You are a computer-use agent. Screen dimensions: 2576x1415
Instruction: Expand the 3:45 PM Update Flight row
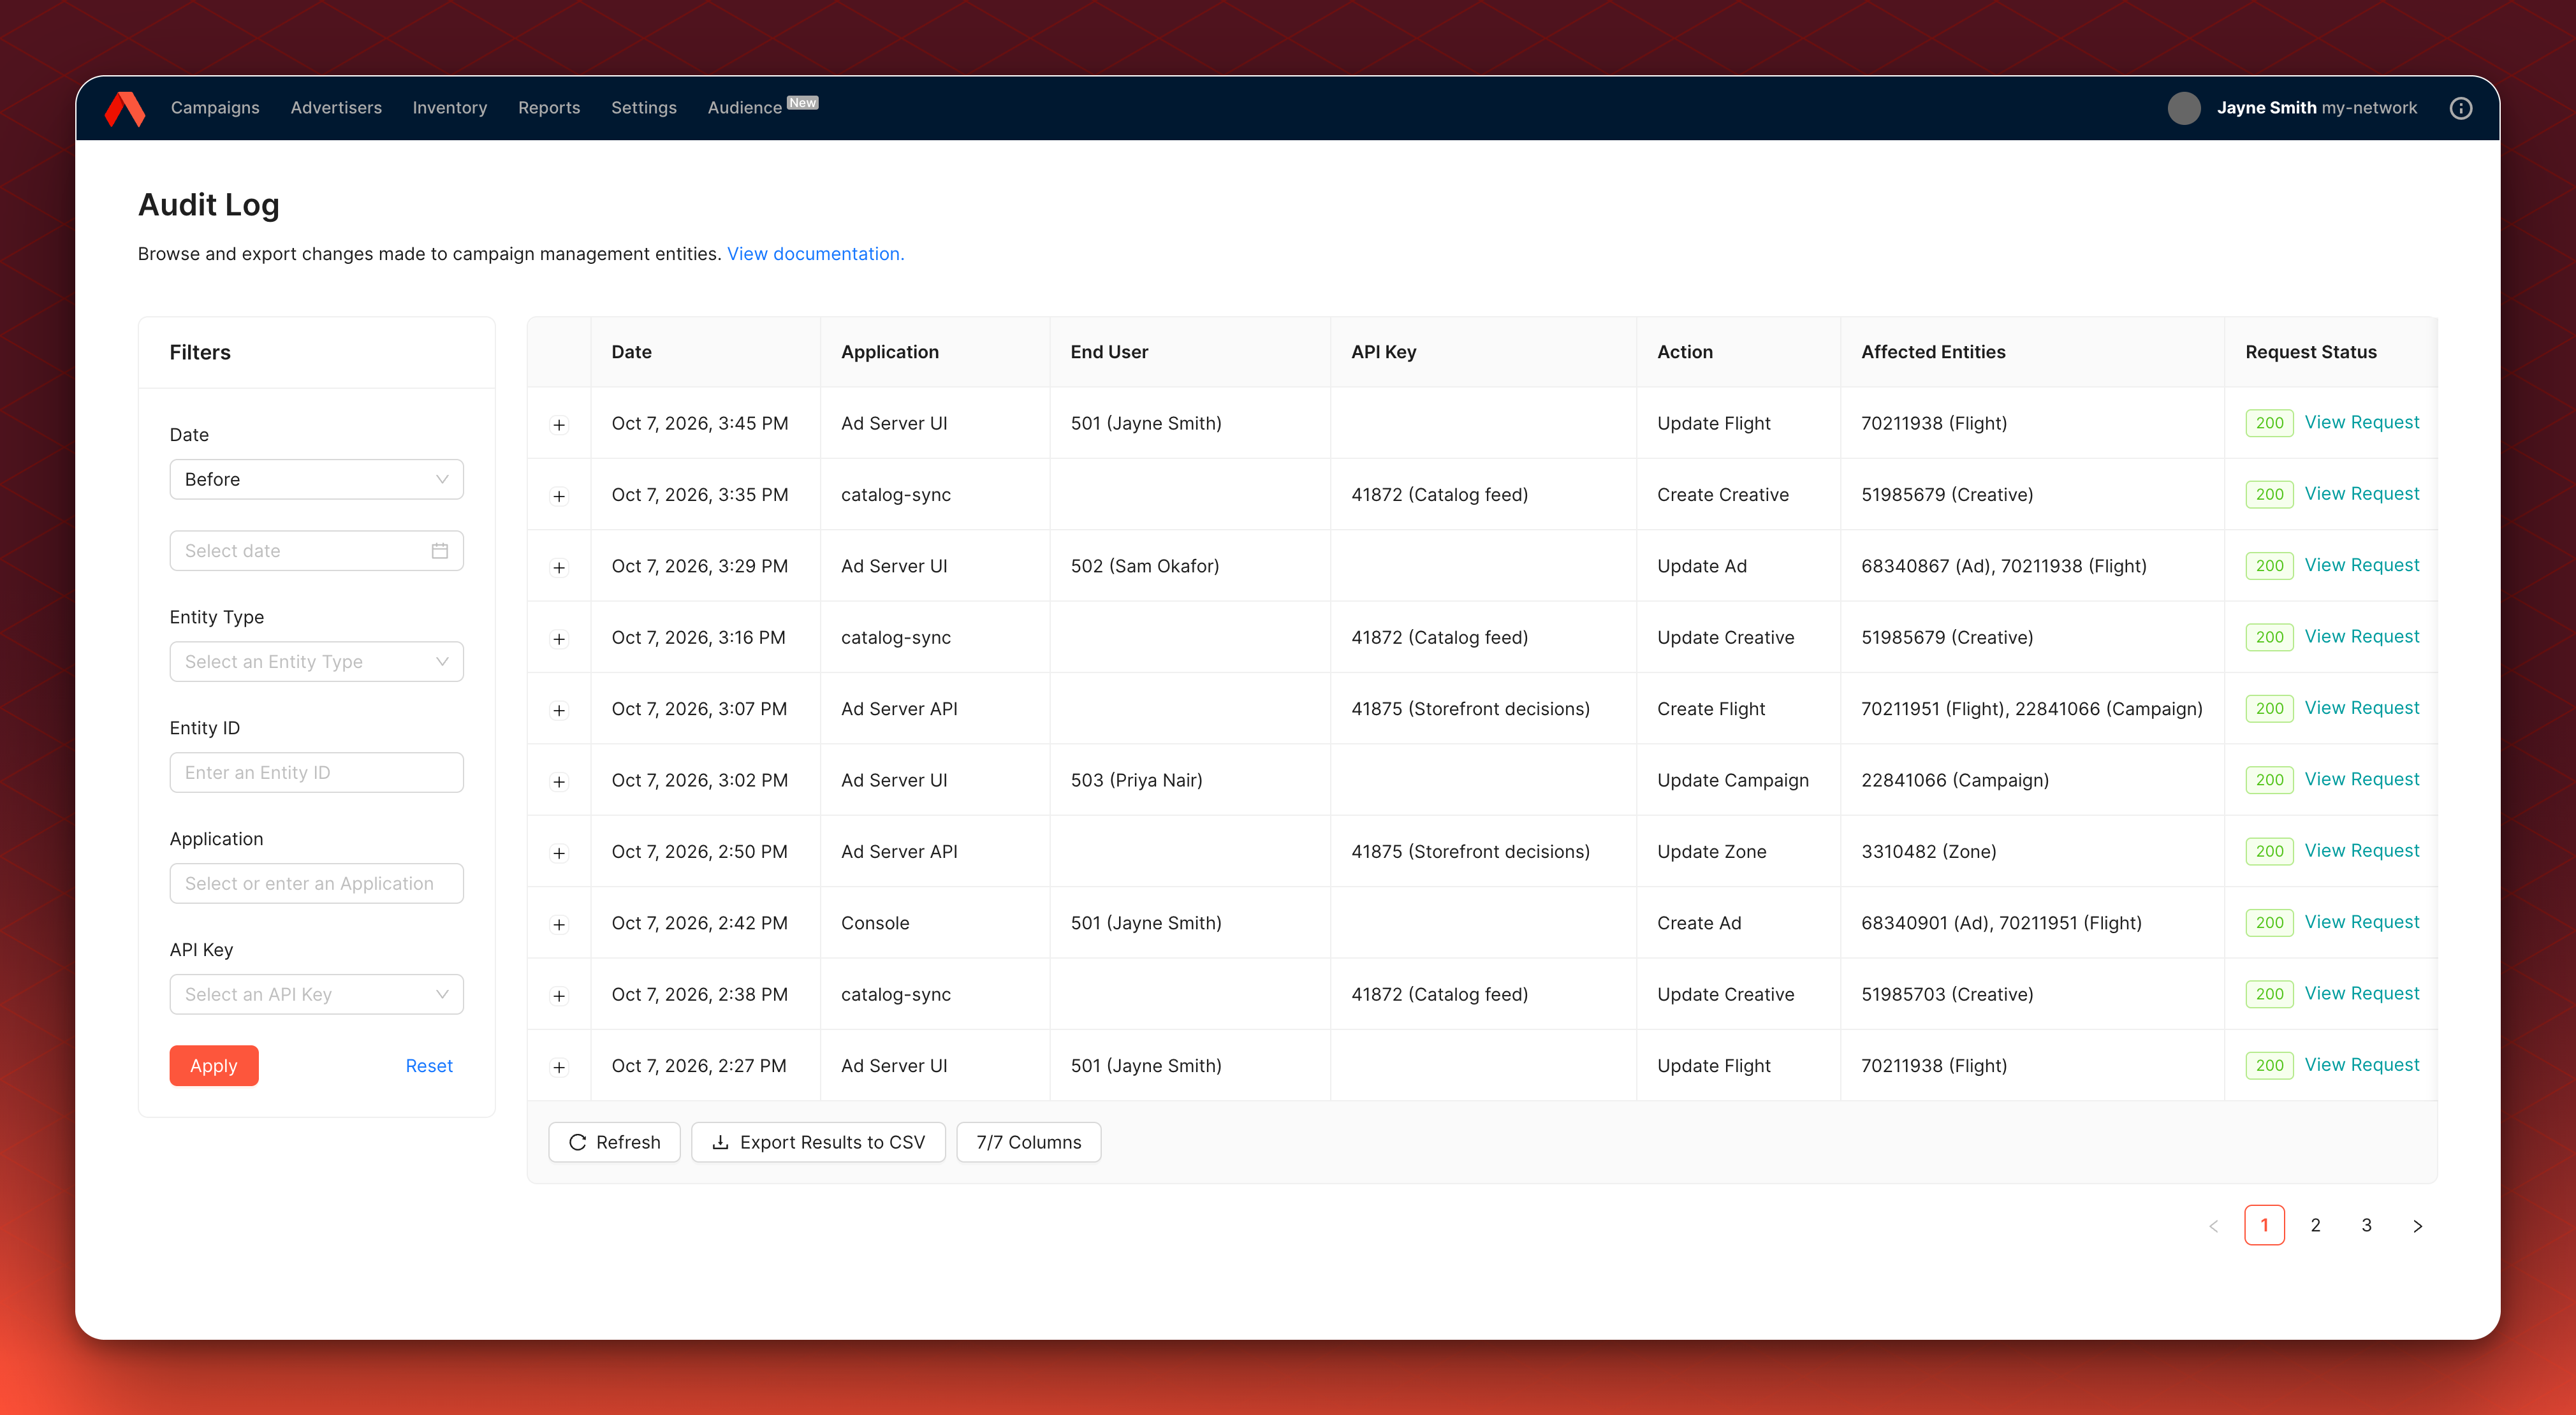click(x=559, y=424)
